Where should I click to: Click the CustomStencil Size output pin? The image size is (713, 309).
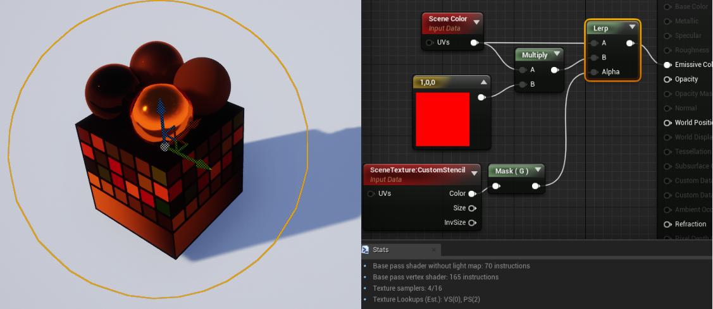click(472, 208)
